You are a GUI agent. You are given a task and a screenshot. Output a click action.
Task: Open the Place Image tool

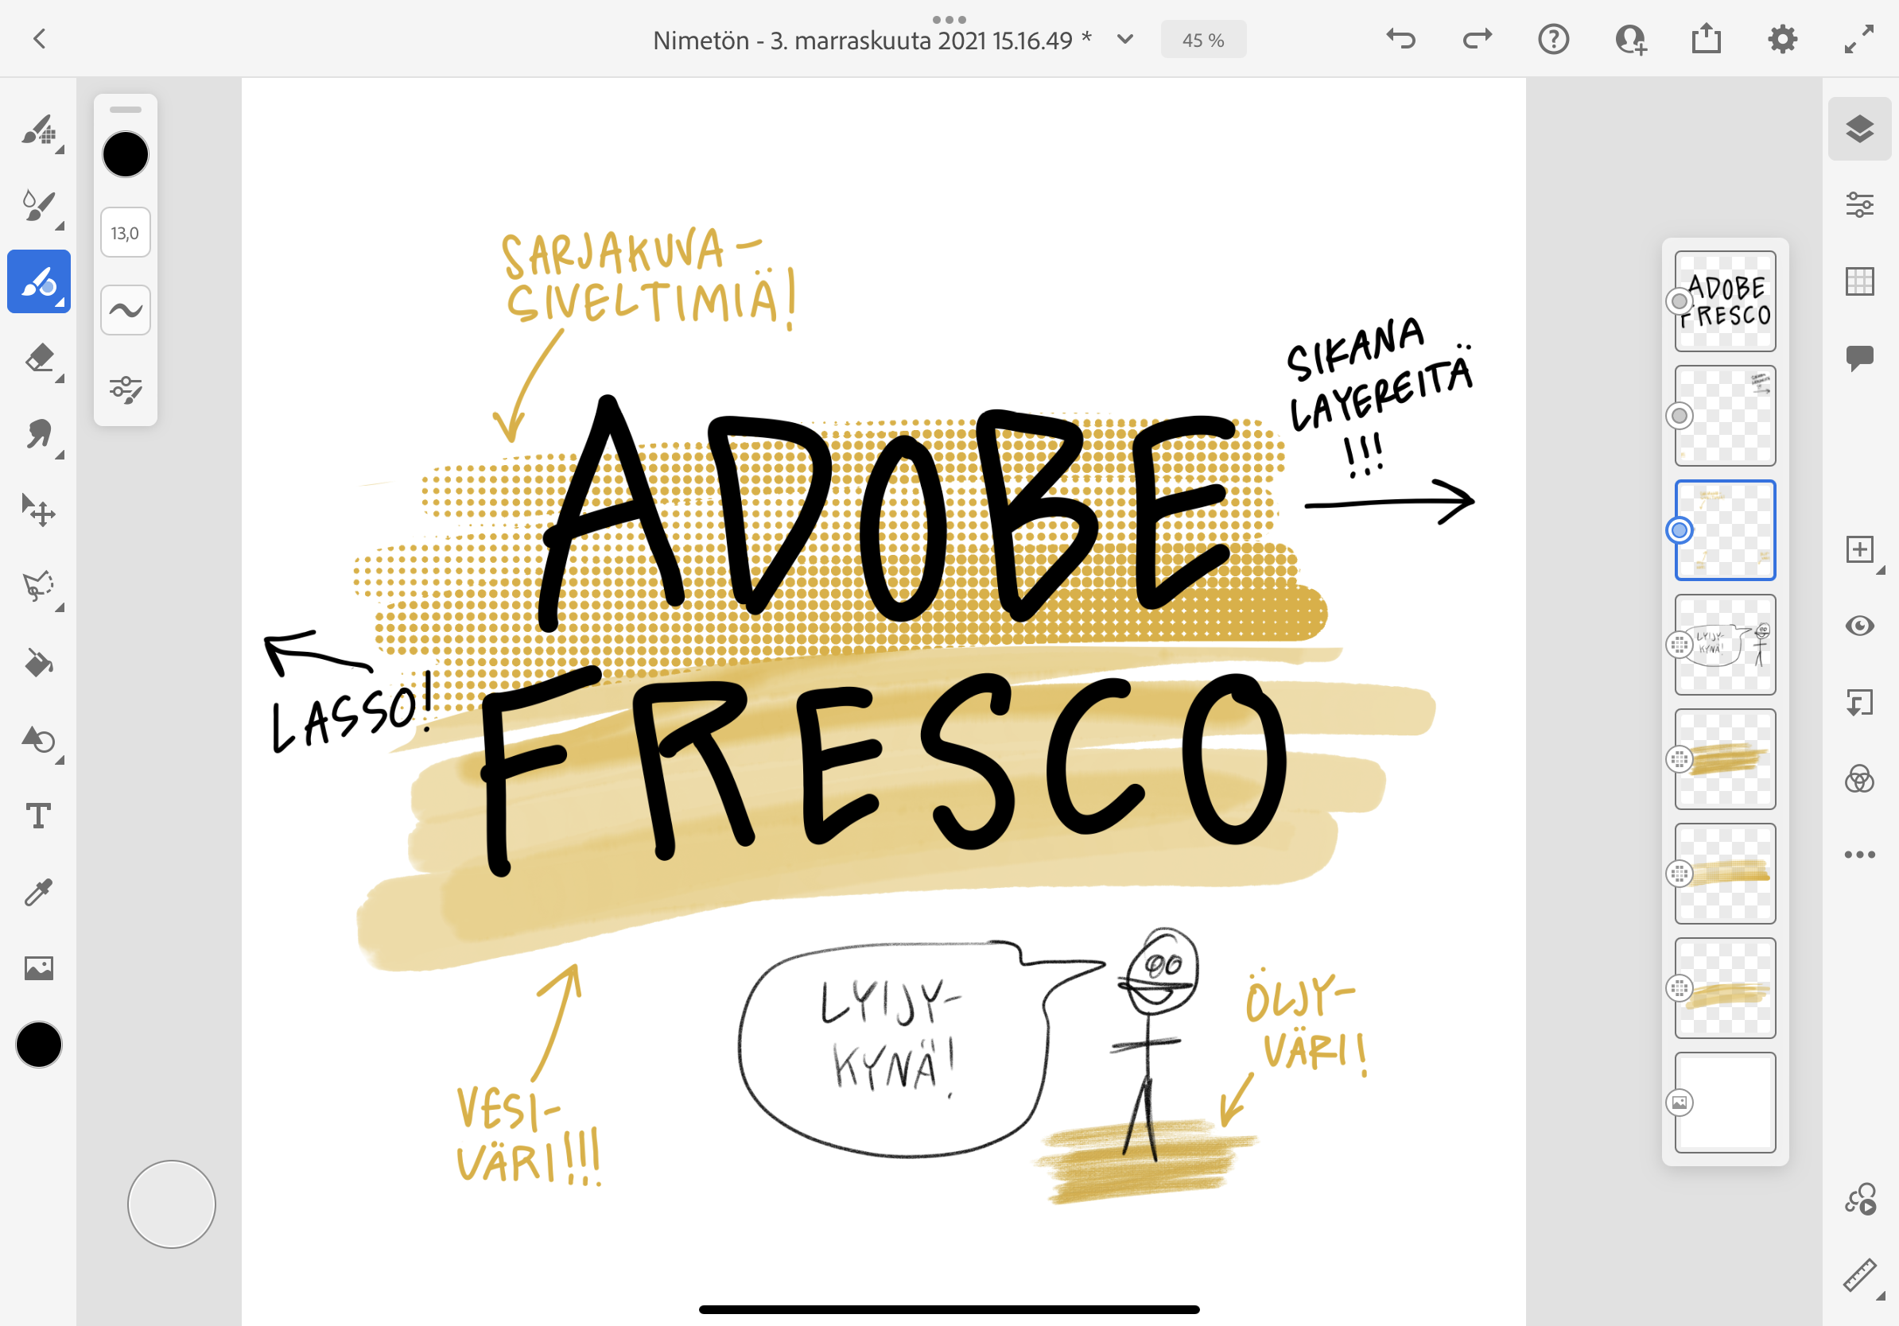(39, 968)
